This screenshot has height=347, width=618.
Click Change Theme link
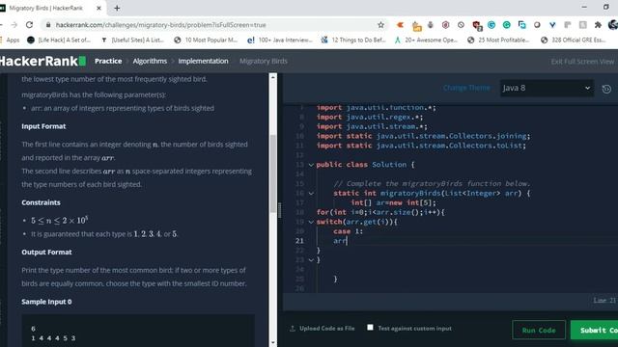tap(466, 88)
